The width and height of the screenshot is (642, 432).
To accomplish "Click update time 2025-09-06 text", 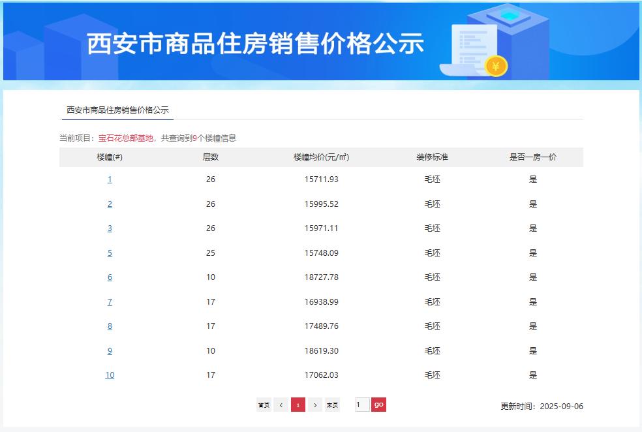I will point(561,406).
